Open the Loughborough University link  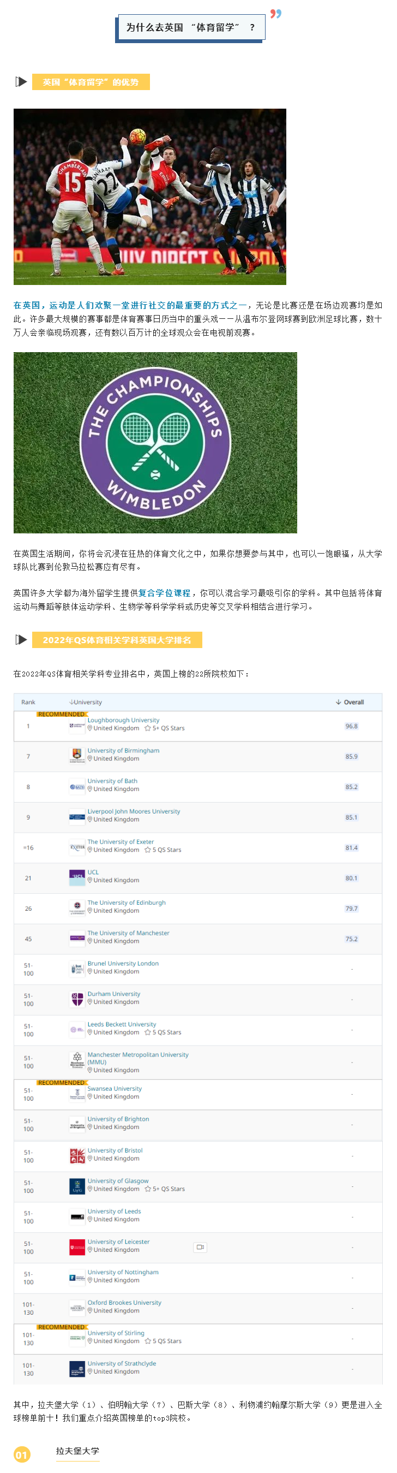(x=123, y=720)
